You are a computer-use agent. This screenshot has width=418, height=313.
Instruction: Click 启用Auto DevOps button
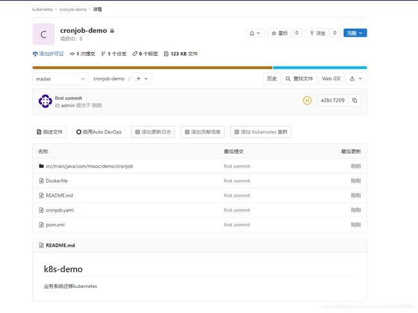[98, 132]
